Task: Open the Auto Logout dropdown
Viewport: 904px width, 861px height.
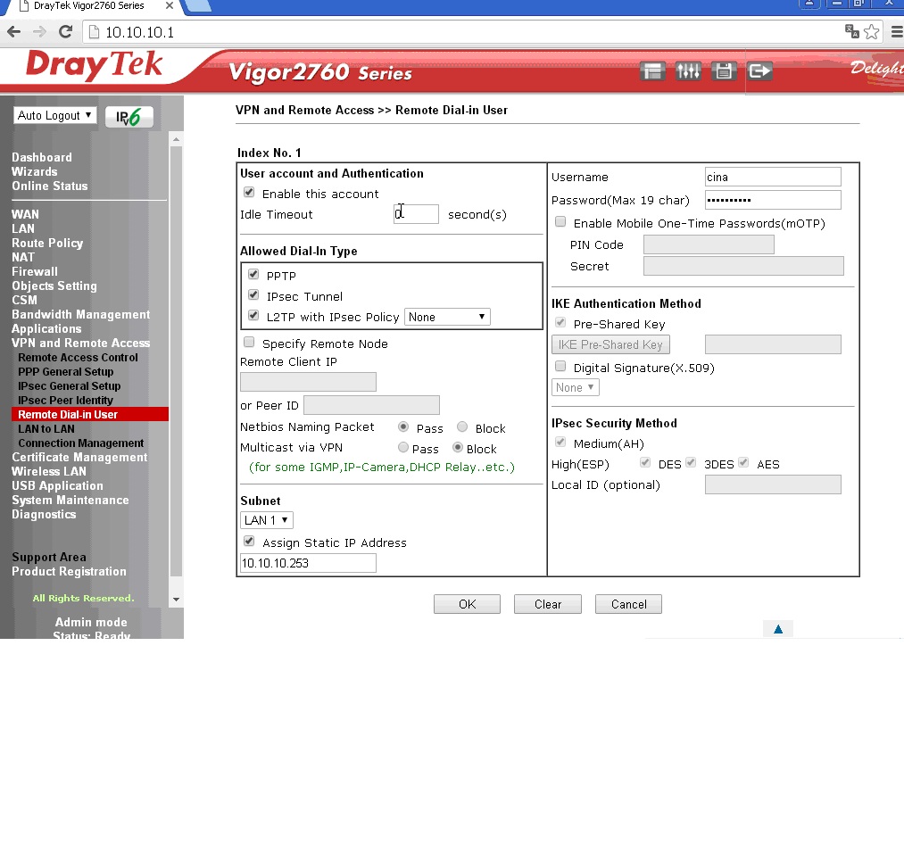Action: click(54, 115)
